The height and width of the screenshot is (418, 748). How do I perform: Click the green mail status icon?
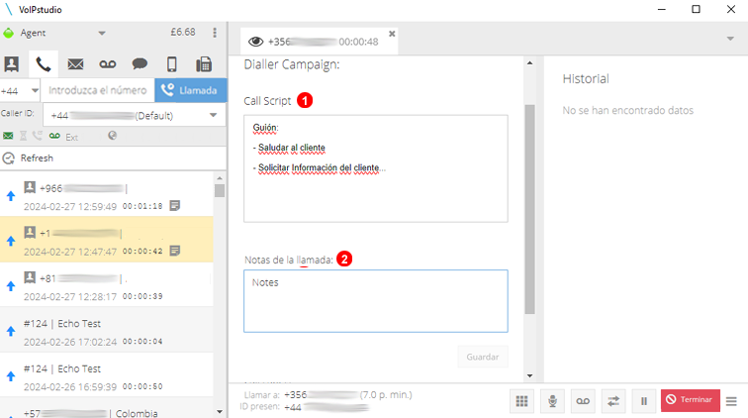point(8,136)
